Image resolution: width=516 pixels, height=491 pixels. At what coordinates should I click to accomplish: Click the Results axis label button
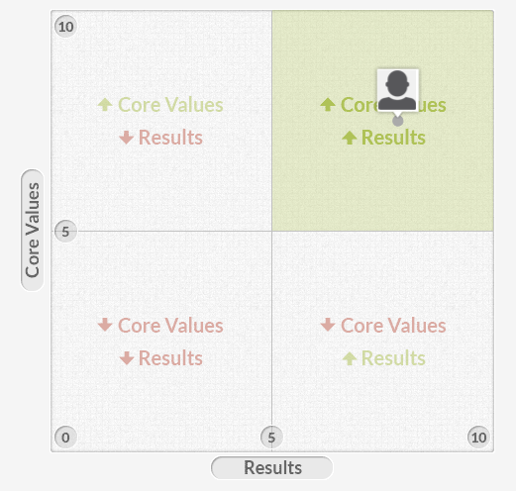[272, 467]
